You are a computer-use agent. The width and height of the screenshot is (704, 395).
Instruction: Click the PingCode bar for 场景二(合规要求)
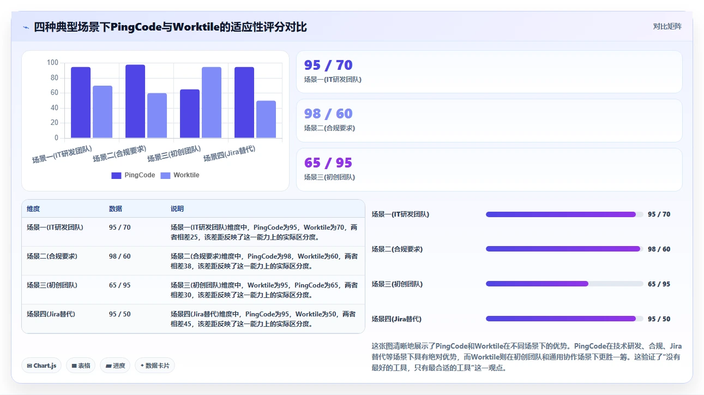(135, 101)
